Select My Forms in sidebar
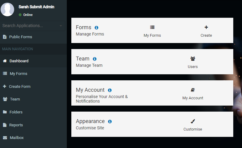This screenshot has height=148, width=242. click(x=33, y=73)
